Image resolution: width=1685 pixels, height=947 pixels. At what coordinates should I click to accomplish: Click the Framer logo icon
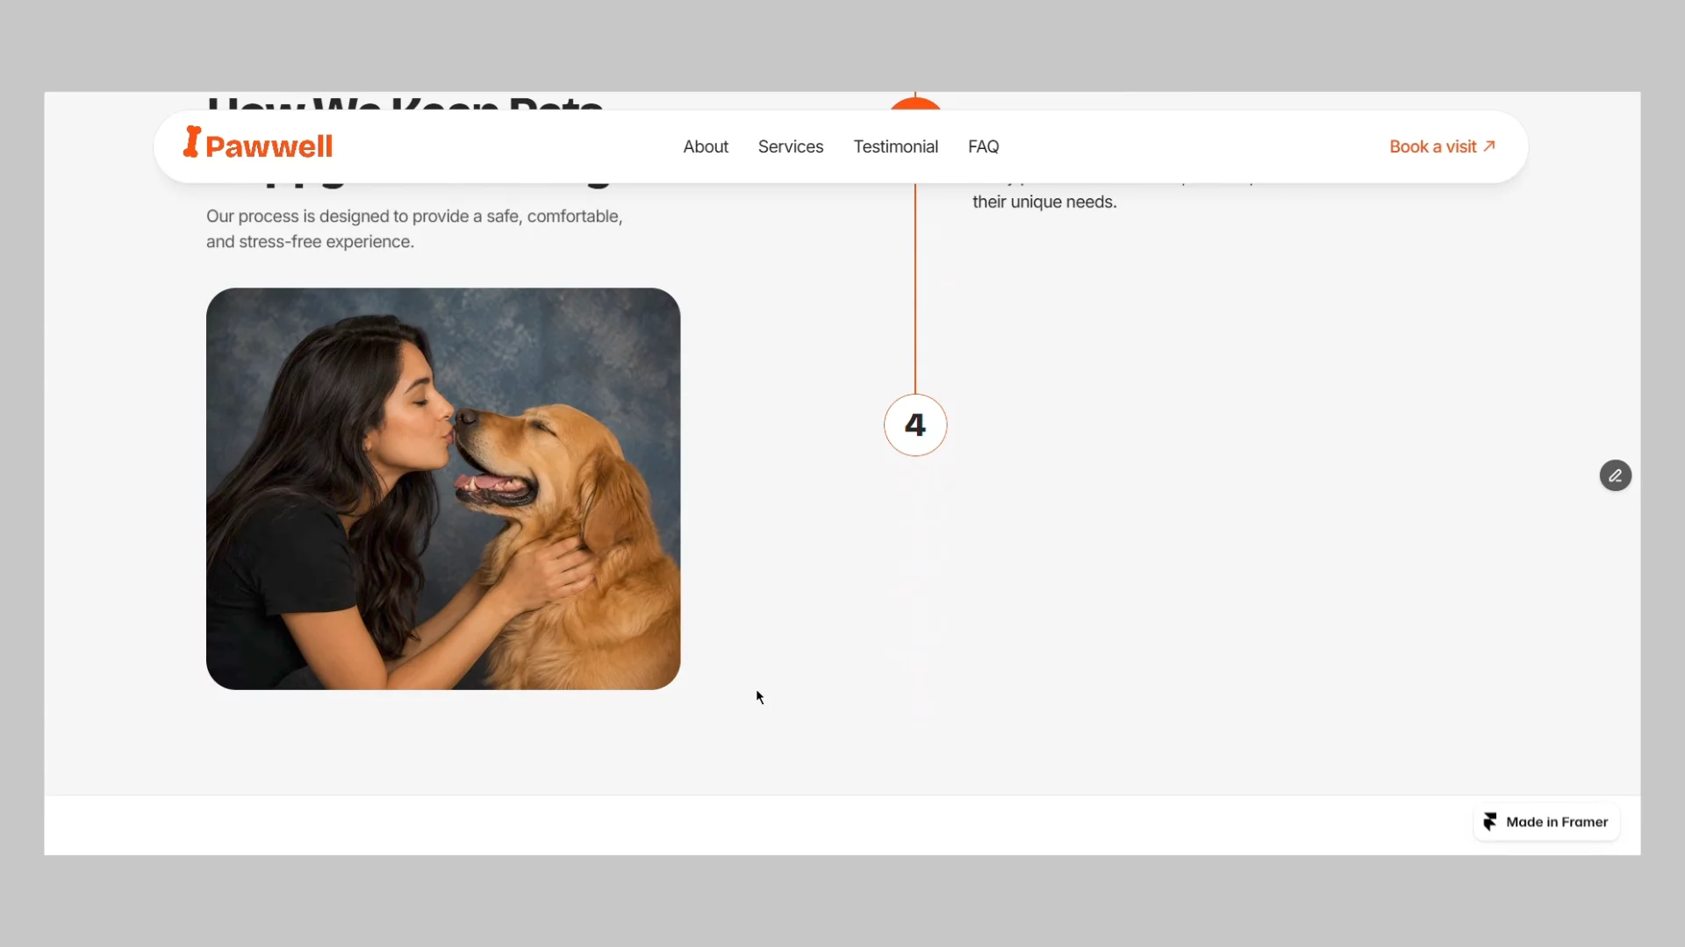point(1490,822)
